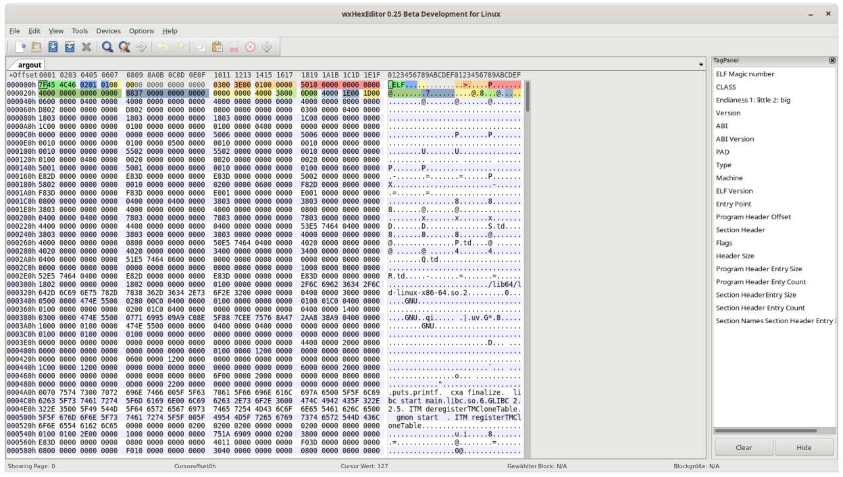Close the file with the X toolbar icon
This screenshot has width=843, height=477.
tap(86, 47)
